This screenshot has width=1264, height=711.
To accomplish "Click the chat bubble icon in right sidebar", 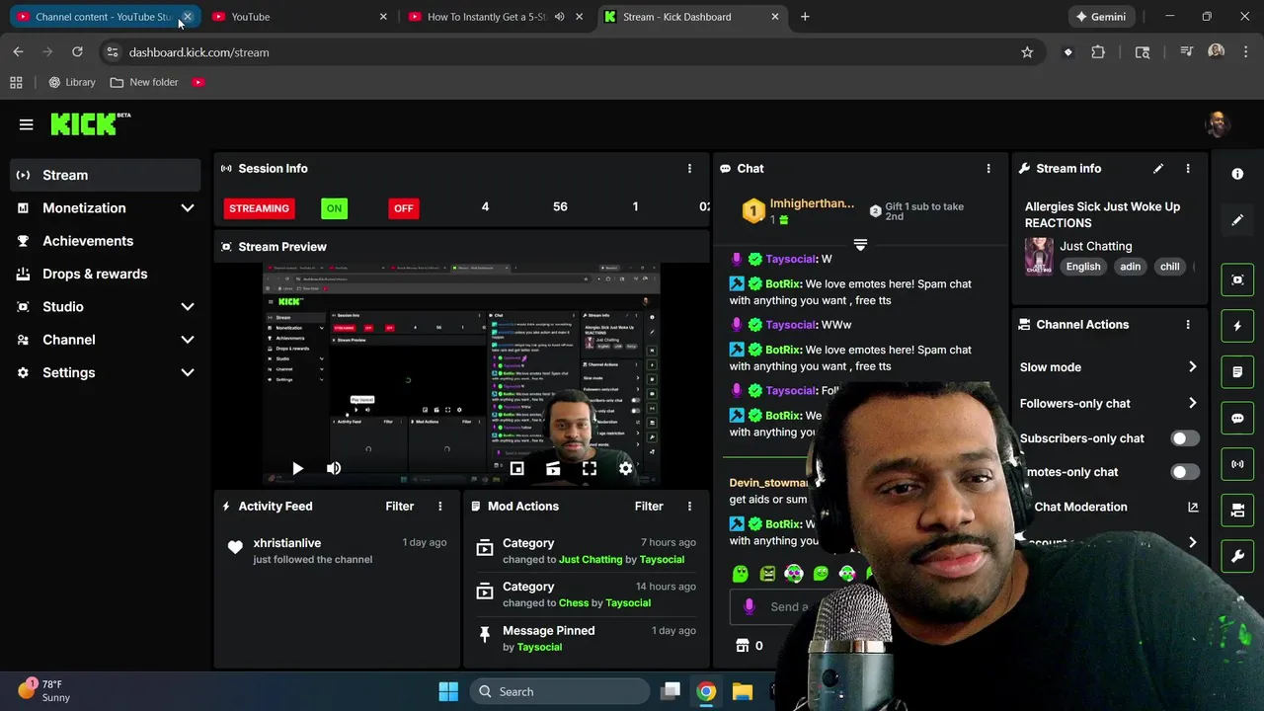I will 1237,418.
